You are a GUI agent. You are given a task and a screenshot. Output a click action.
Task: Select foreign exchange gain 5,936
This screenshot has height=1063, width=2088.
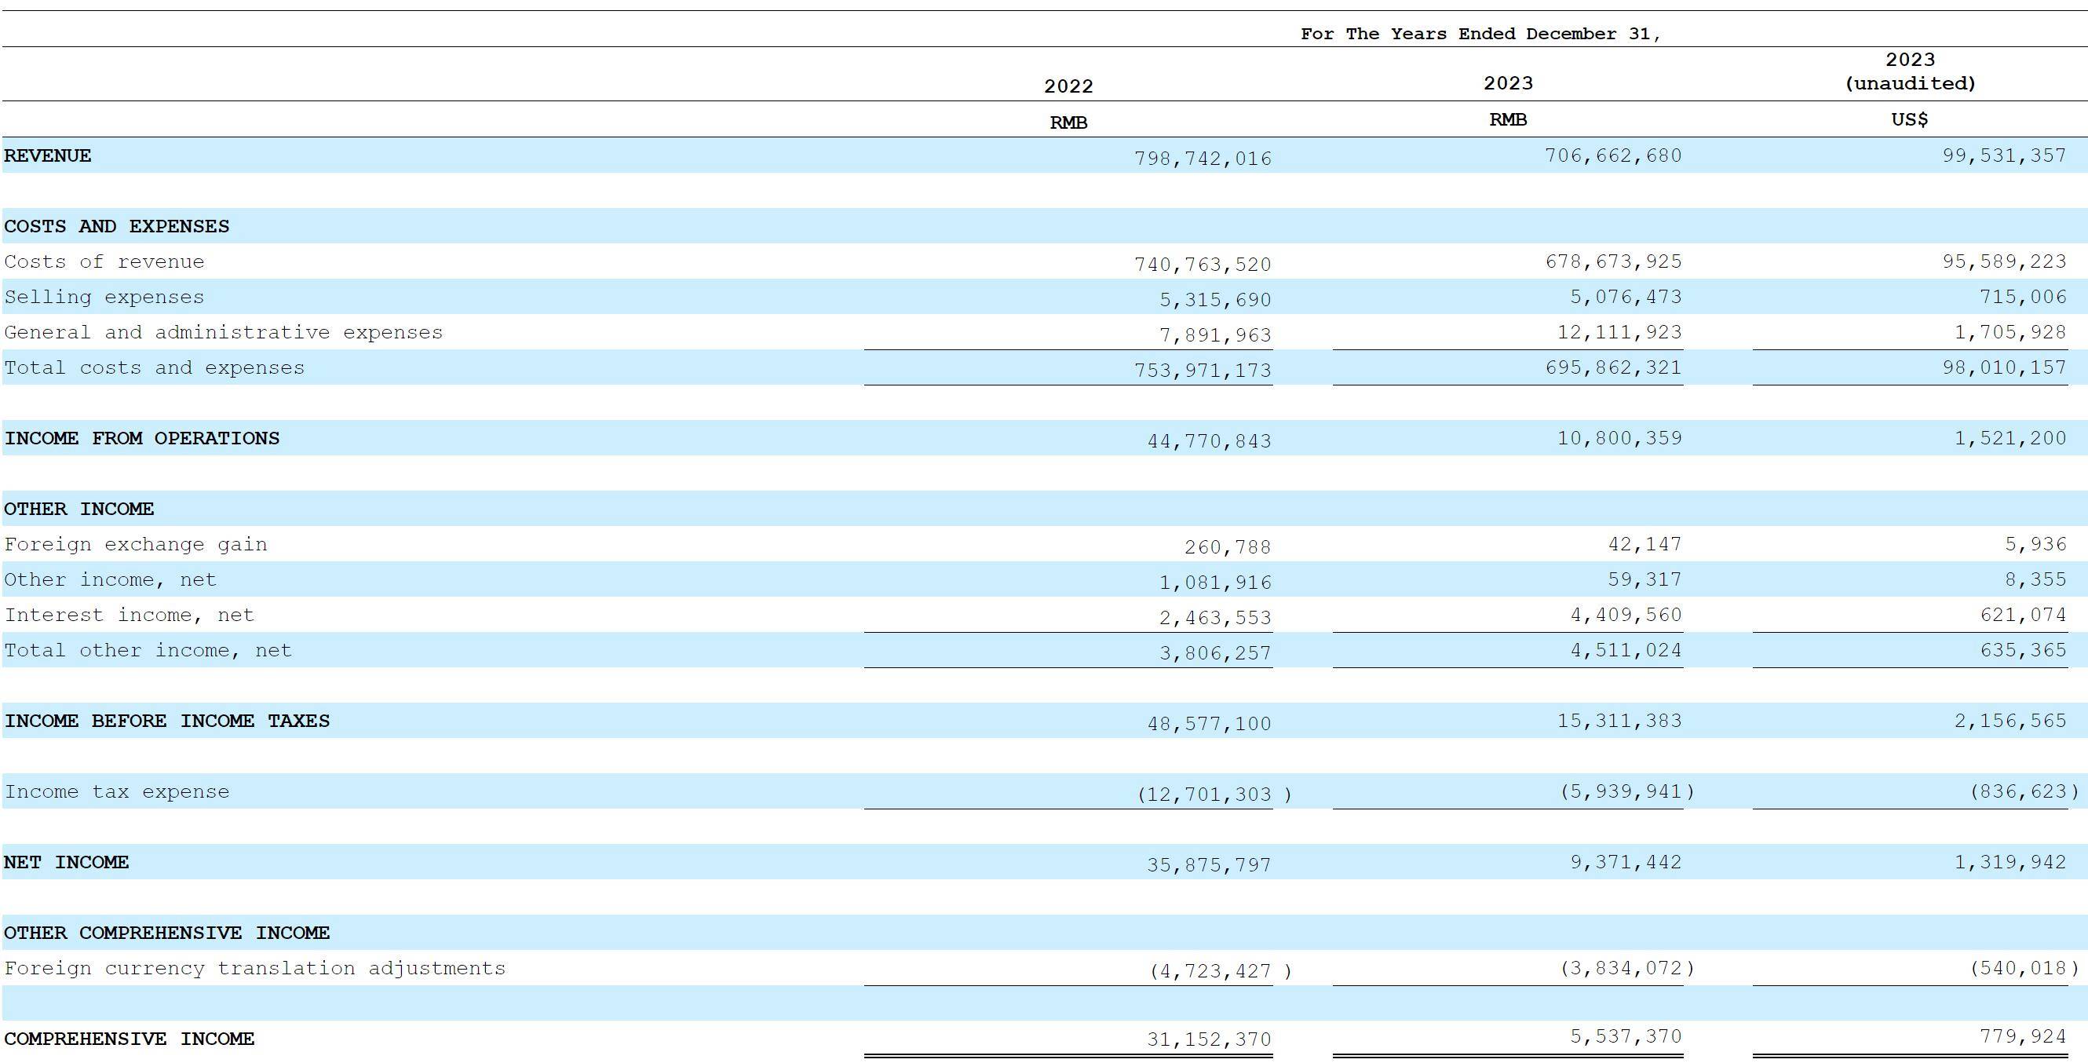2036,545
